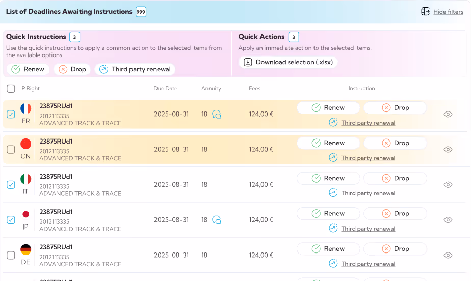
Task: Click the France flag icon
Action: tap(26, 108)
